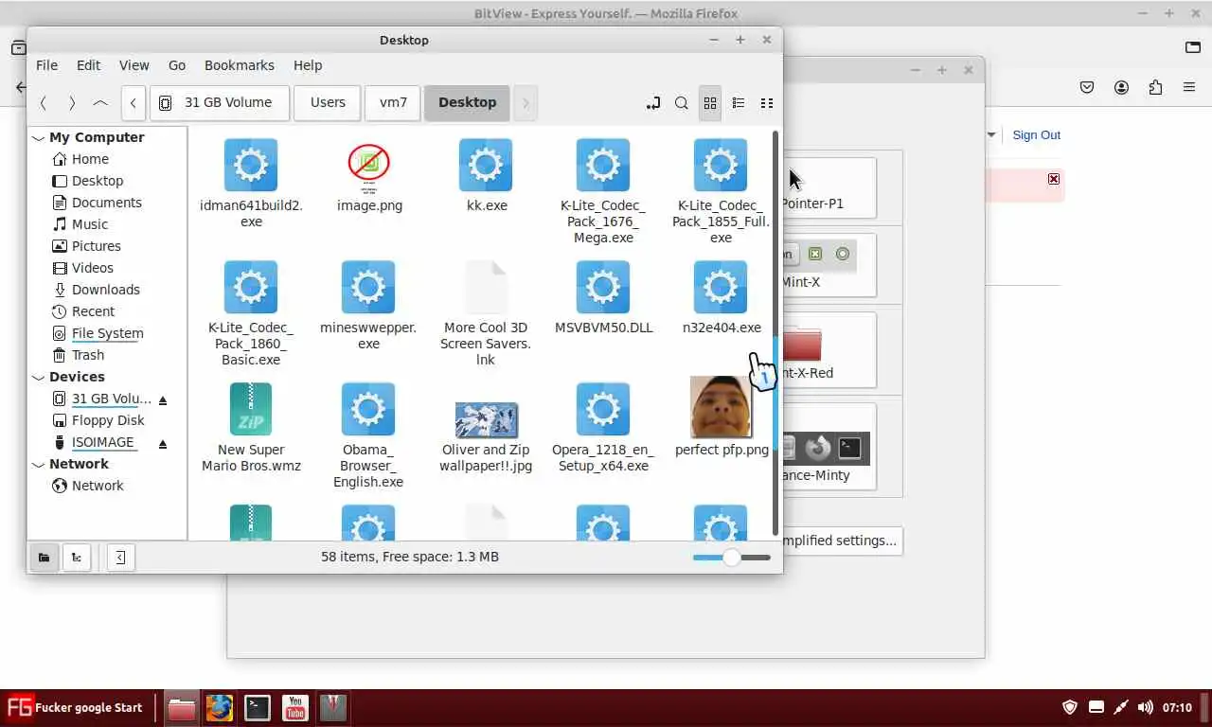Click the Desktop path button
Screen dimensions: 1212x727
[467, 103]
